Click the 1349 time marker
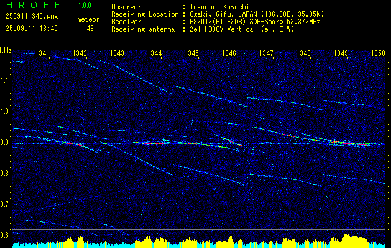This screenshot has height=248, width=391. (341, 53)
